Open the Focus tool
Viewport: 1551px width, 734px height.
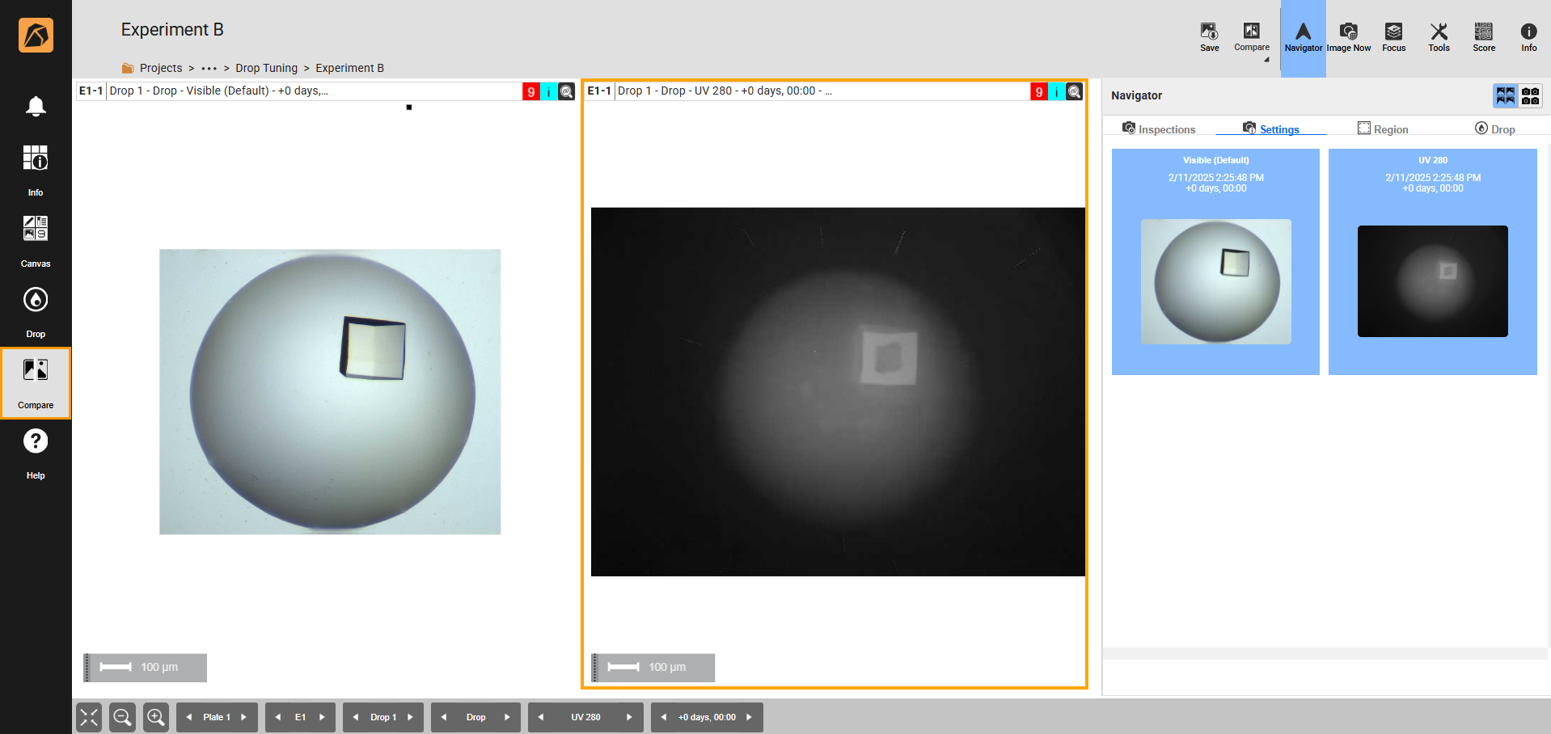point(1393,36)
